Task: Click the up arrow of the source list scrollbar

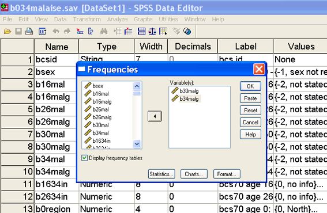Action: pos(137,86)
